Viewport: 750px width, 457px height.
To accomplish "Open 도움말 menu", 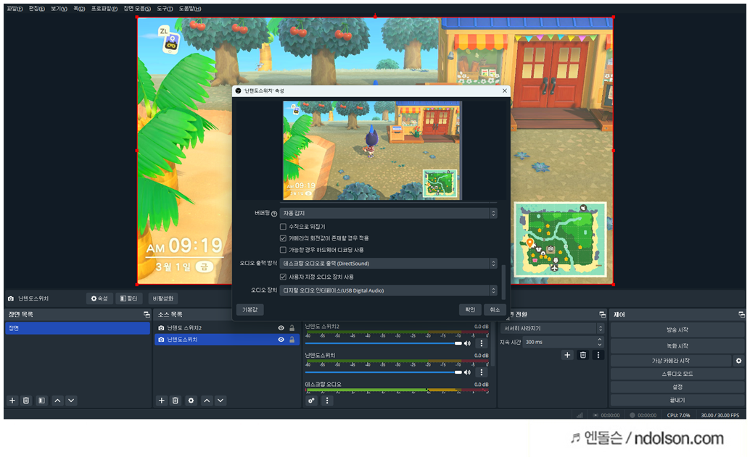I will coord(190,9).
